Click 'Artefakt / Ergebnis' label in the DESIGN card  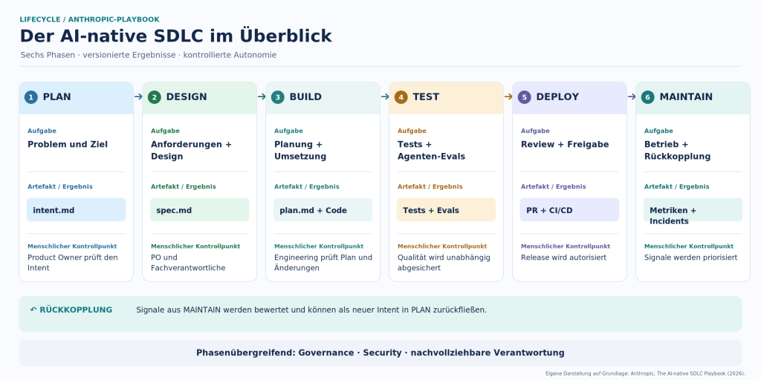point(183,186)
